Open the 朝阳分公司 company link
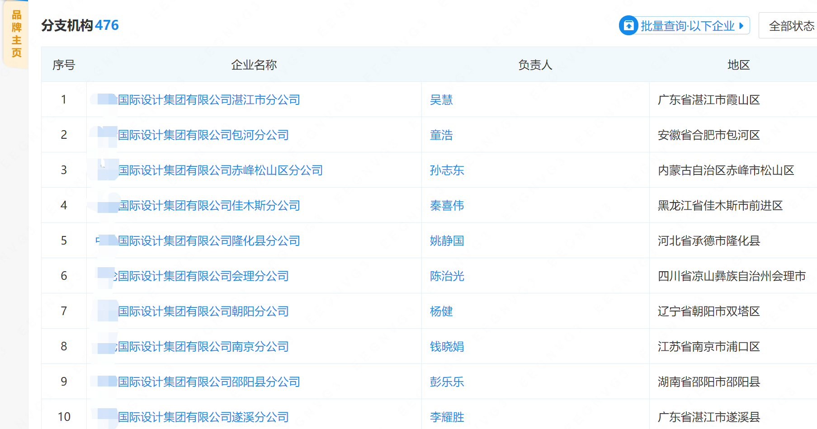This screenshot has width=817, height=429. [203, 311]
